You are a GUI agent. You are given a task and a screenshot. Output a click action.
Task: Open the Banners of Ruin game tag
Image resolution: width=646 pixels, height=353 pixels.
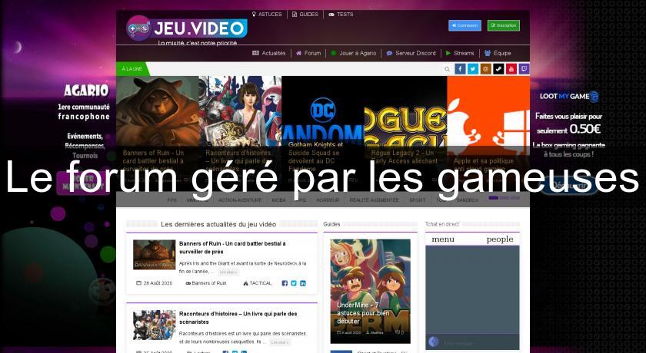pyautogui.click(x=206, y=283)
